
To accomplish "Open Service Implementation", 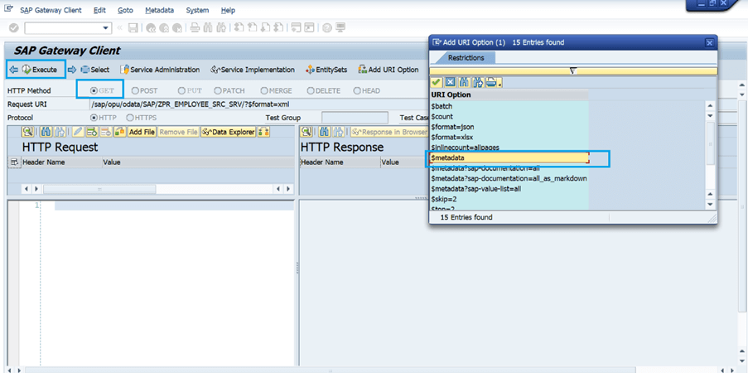I will pyautogui.click(x=253, y=70).
